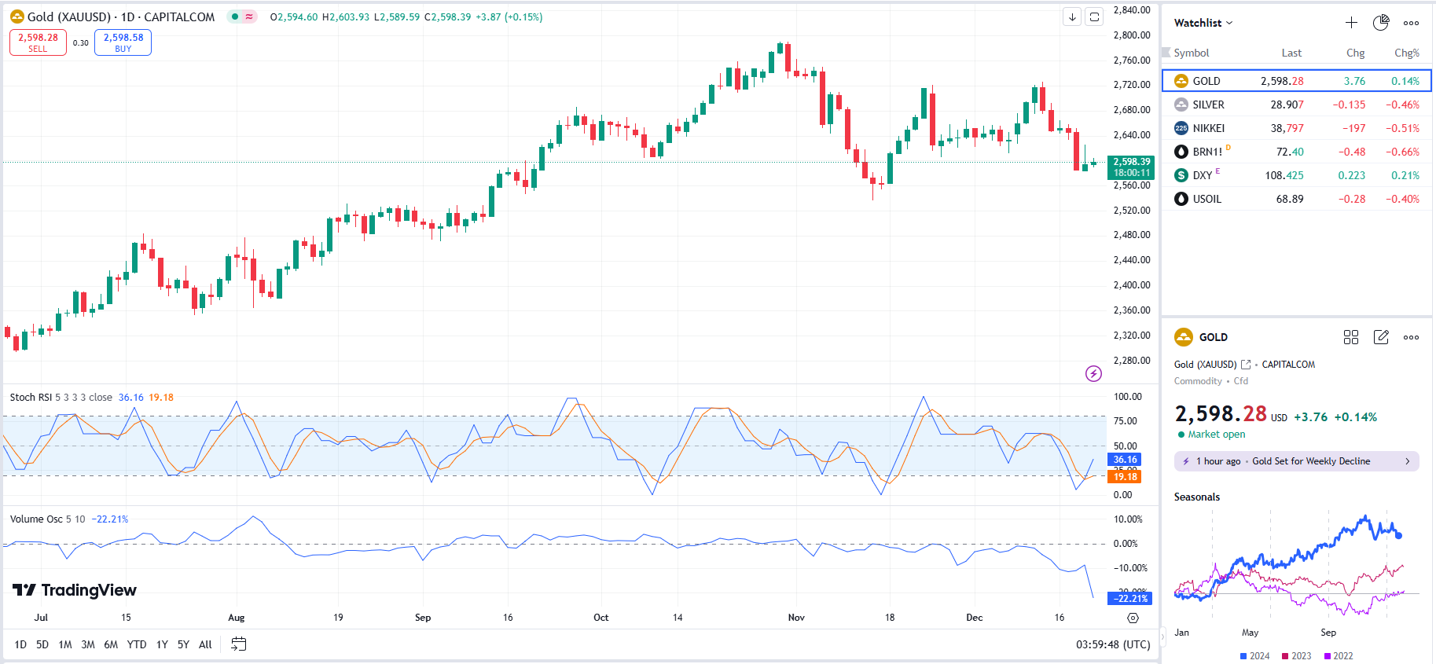The height and width of the screenshot is (664, 1436).
Task: Add a symbol with the plus icon
Action: coord(1350,23)
